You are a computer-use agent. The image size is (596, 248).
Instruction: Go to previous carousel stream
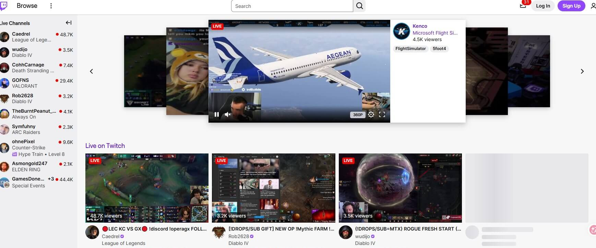(91, 71)
